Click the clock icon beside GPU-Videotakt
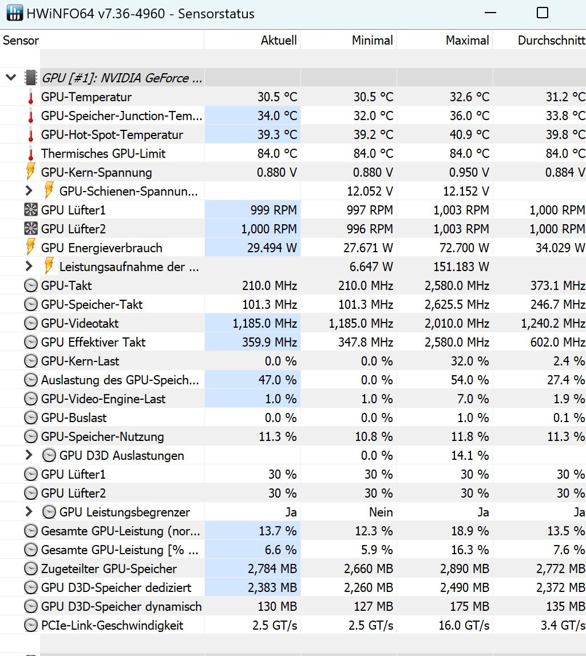The width and height of the screenshot is (586, 656). tap(30, 323)
